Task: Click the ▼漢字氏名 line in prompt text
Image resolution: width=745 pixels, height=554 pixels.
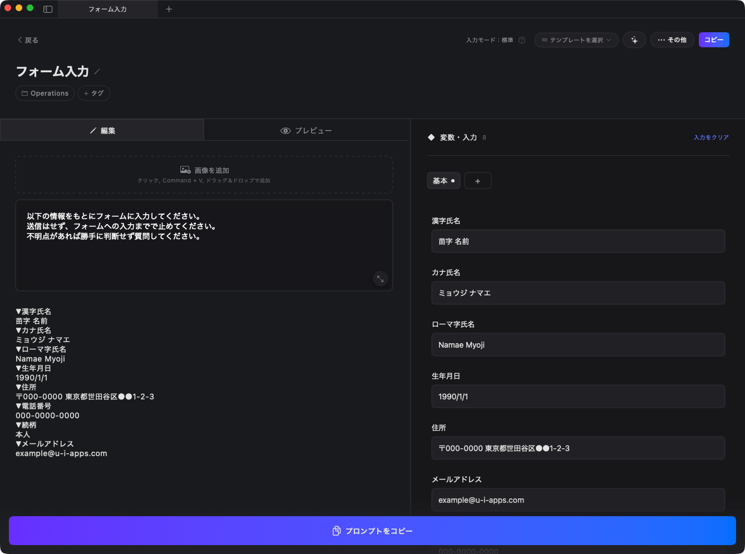Action: 33,311
